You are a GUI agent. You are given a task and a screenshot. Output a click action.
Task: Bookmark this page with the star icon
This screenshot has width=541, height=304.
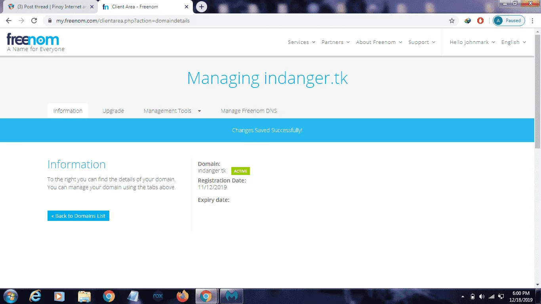click(452, 21)
